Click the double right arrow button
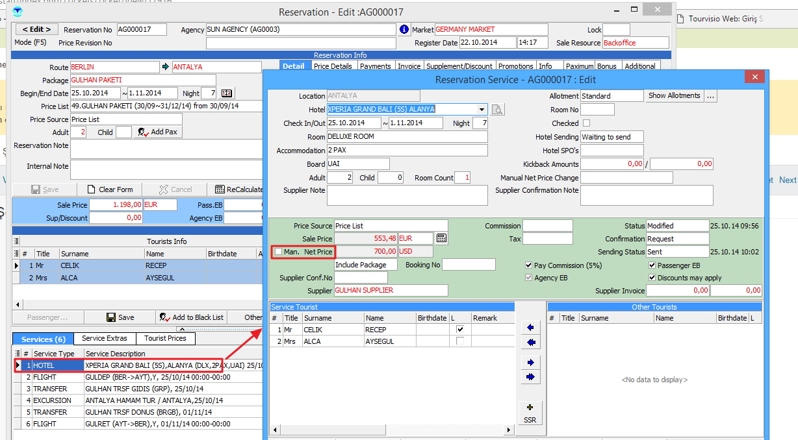This screenshot has width=798, height=440. (x=531, y=377)
